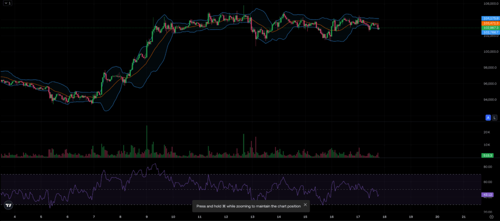Click the "Press and hold ⌘" hint text
Viewport: 500px width, 221px height.
tap(249, 206)
